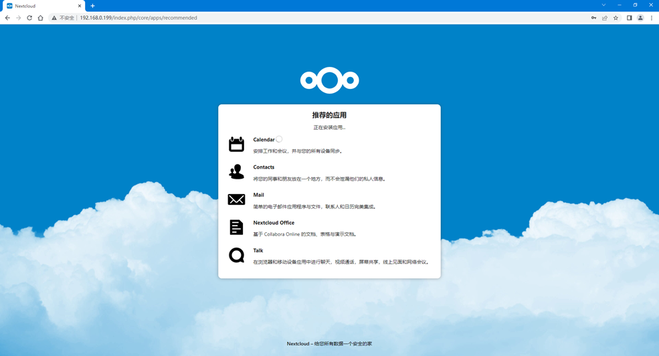
Task: Bookmark this page with the star icon
Action: pos(616,17)
